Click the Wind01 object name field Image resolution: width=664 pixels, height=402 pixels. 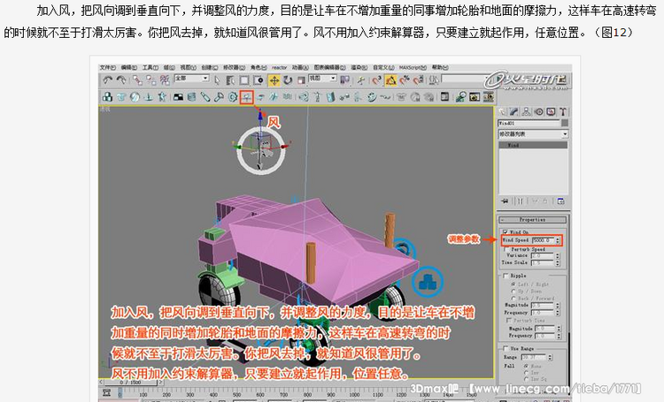click(x=529, y=123)
